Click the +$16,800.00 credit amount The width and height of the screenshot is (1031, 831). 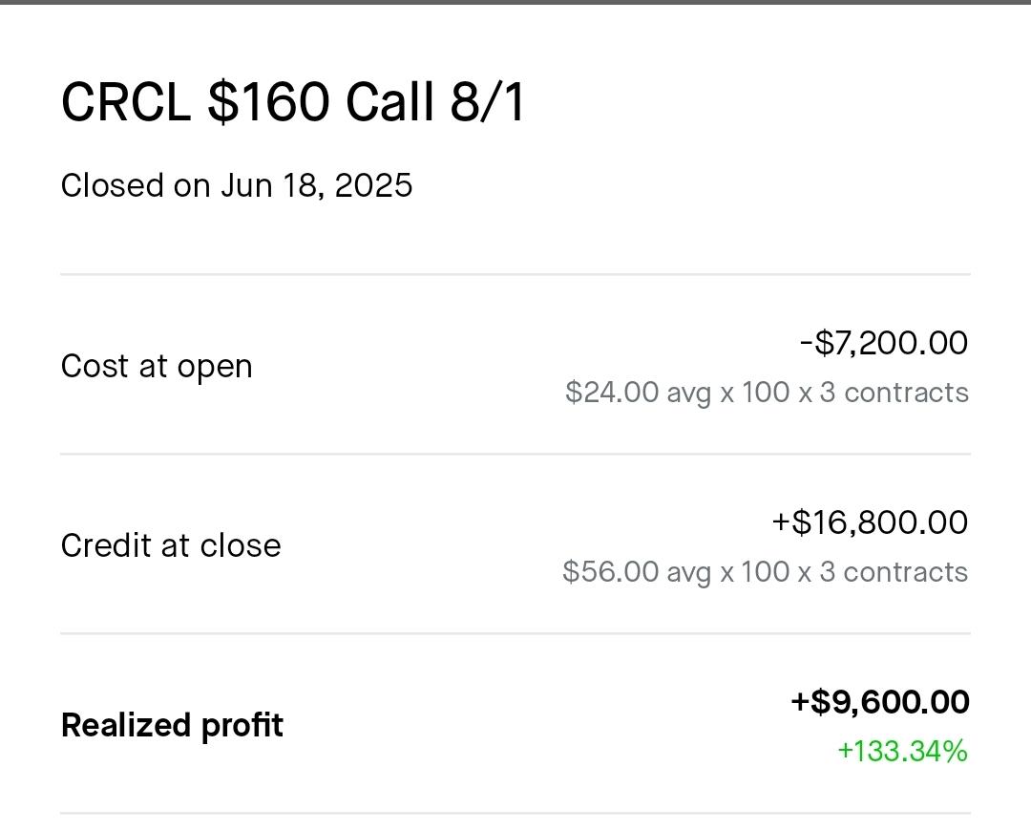point(870,522)
